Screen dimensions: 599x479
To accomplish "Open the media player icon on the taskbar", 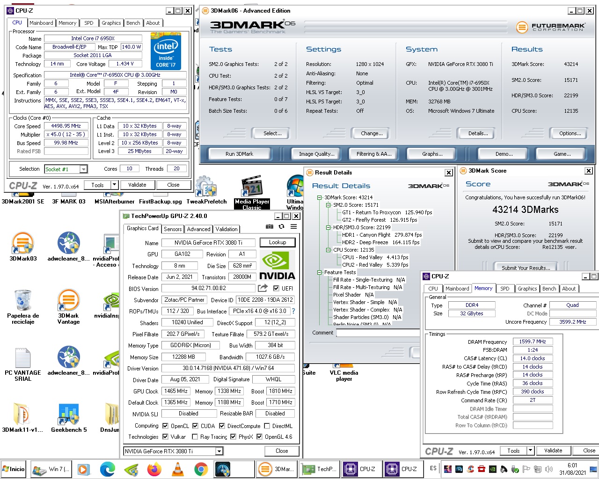I will (x=83, y=469).
